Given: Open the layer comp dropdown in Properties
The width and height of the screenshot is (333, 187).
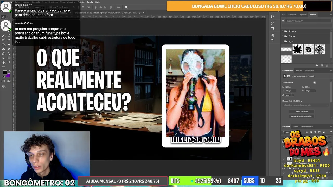Looking at the screenshot, I should coord(306,105).
